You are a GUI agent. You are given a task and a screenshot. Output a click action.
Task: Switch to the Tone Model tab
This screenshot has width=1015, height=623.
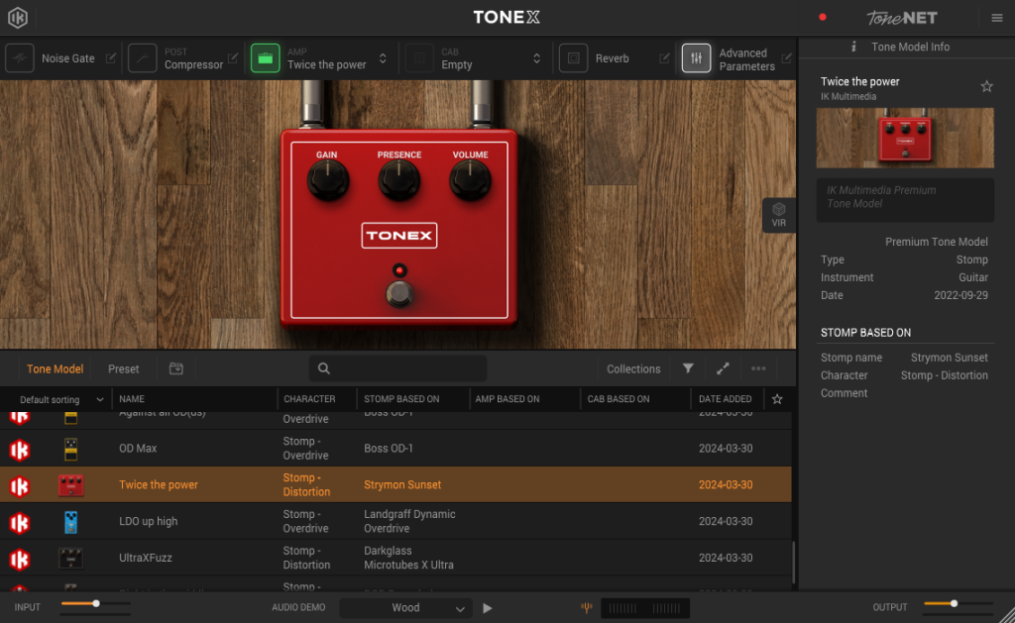tap(56, 368)
